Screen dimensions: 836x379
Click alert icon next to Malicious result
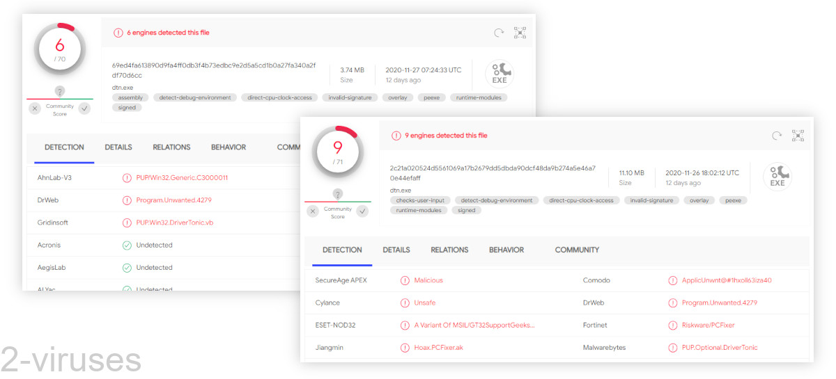405,280
